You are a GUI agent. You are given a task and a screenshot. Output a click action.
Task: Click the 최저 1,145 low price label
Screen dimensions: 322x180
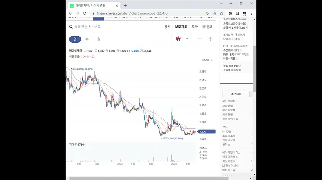[x=172, y=139]
